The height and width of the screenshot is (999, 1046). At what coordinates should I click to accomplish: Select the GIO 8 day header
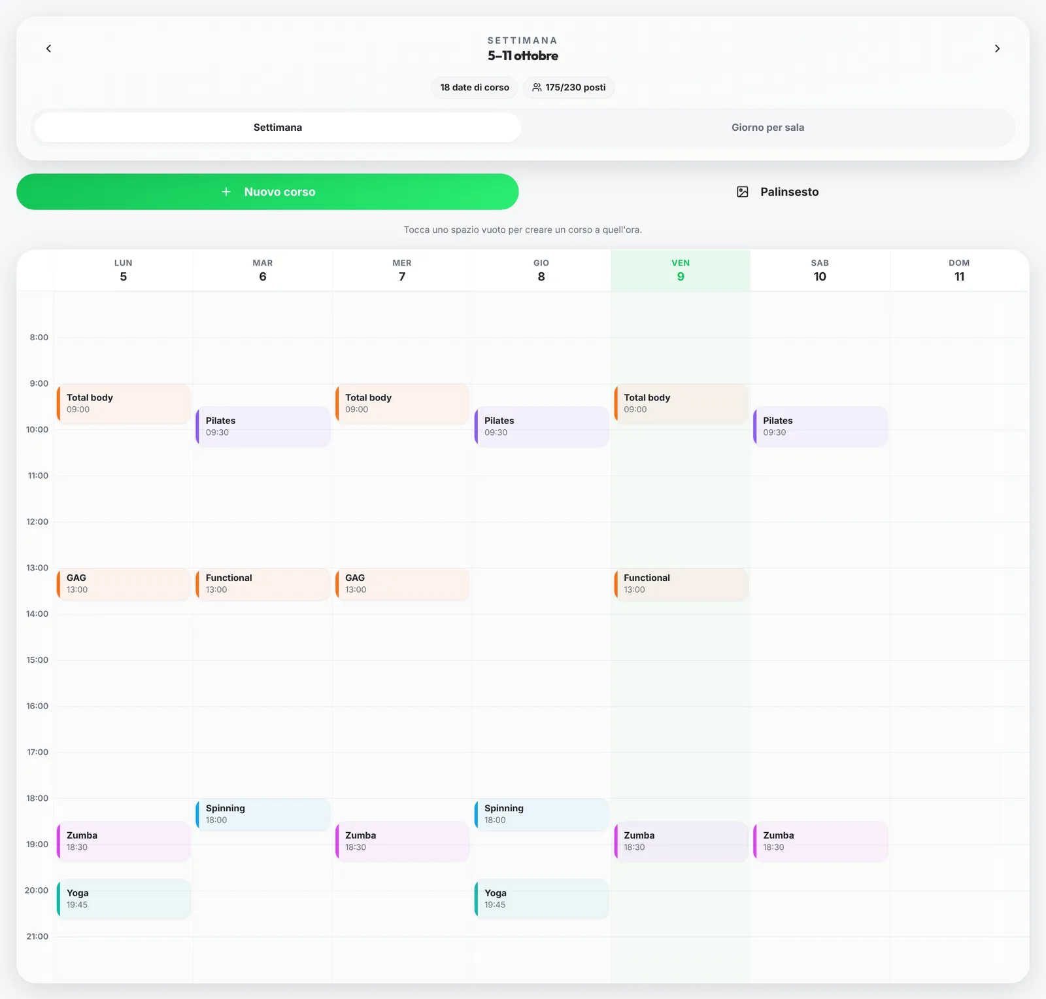tap(541, 270)
